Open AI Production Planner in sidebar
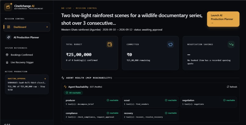246x125 pixels. [27, 37]
